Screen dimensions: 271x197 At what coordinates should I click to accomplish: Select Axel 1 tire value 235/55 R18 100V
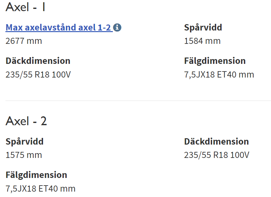pyautogui.click(x=38, y=75)
